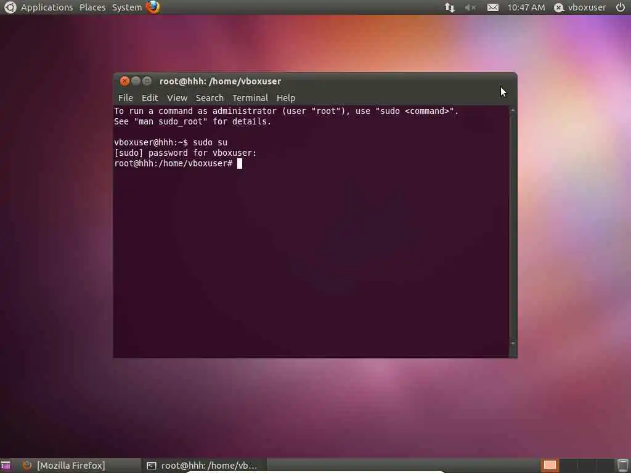Screen dimensions: 631x473
Task: Click the '[sudo] password for vboxuser:' line
Action: [185, 153]
